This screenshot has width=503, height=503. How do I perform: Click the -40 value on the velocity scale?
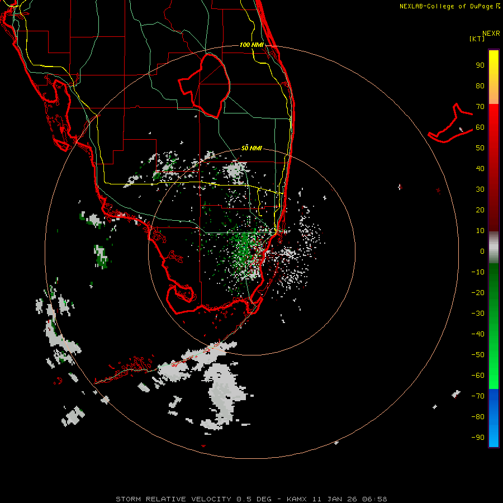(x=478, y=334)
